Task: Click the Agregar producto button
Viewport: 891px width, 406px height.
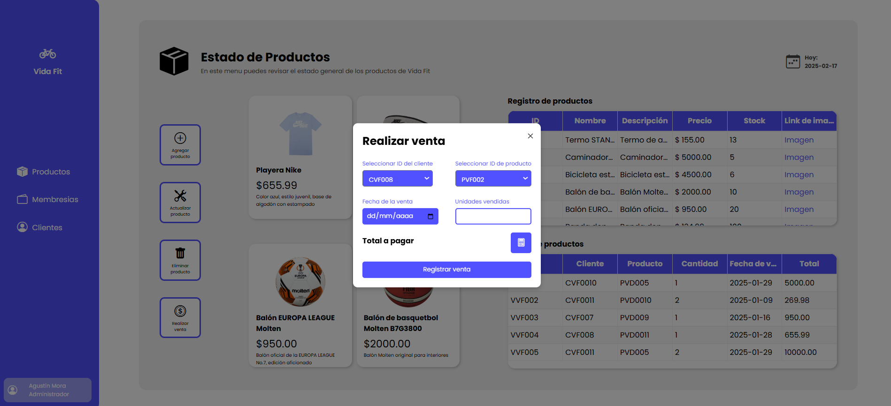Action: click(x=180, y=145)
